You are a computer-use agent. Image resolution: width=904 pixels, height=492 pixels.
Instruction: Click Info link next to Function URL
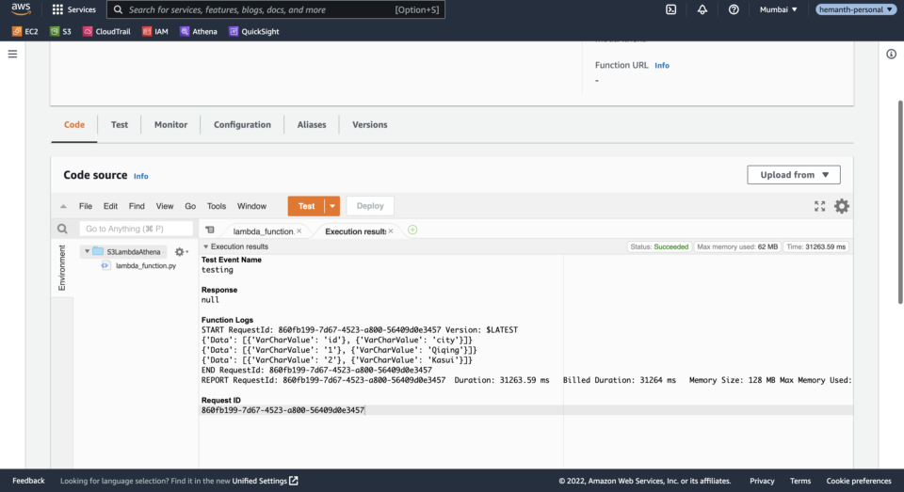tap(662, 65)
